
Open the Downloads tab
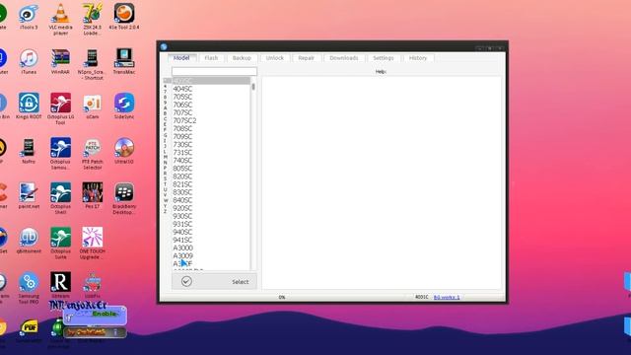pyautogui.click(x=344, y=58)
